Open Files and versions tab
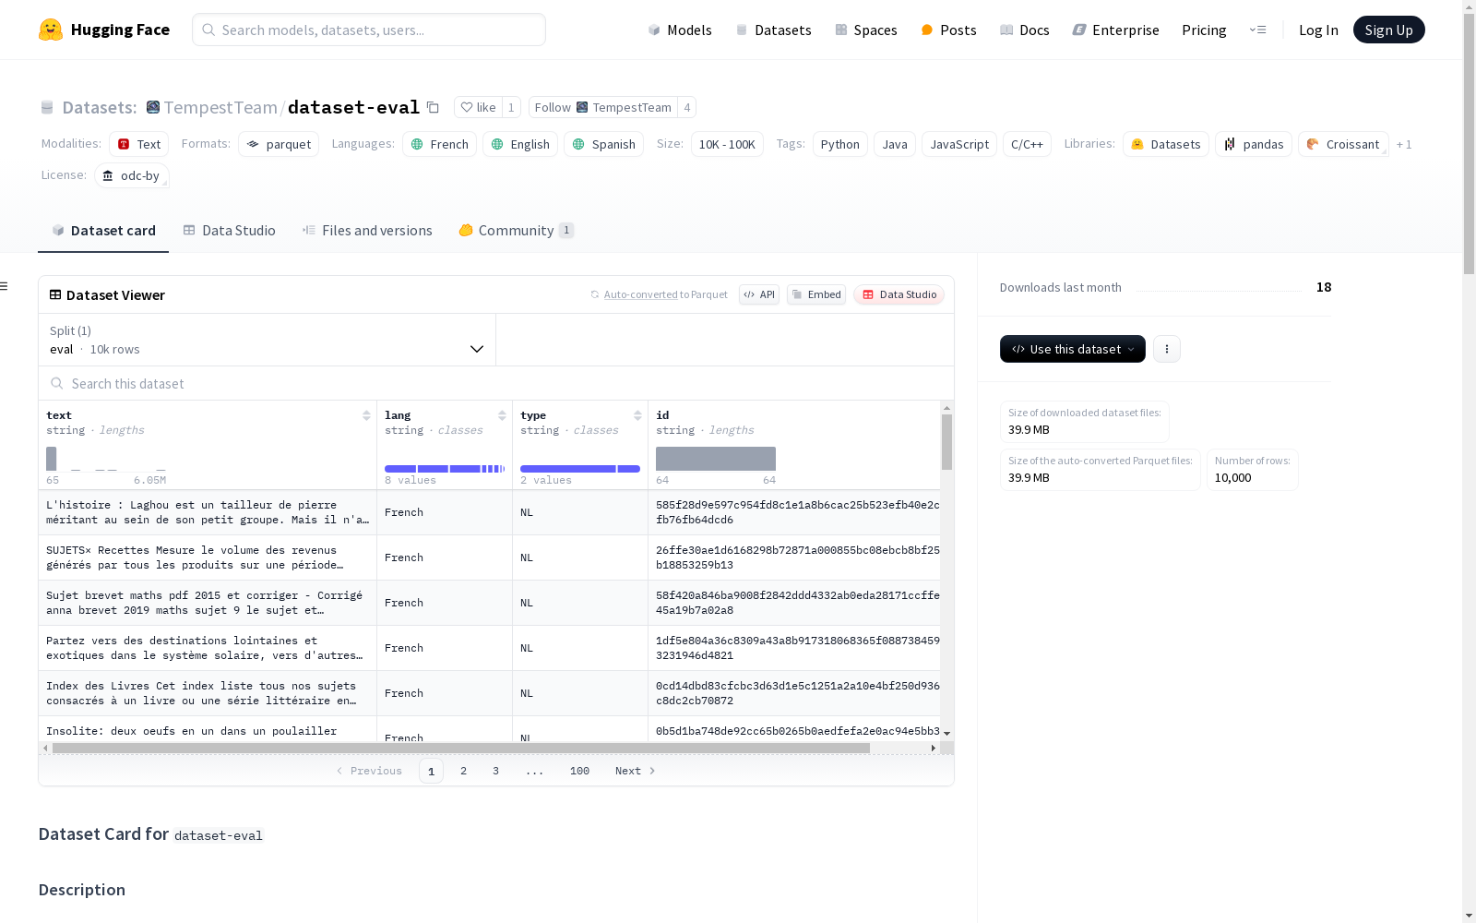This screenshot has width=1476, height=923. 367,231
